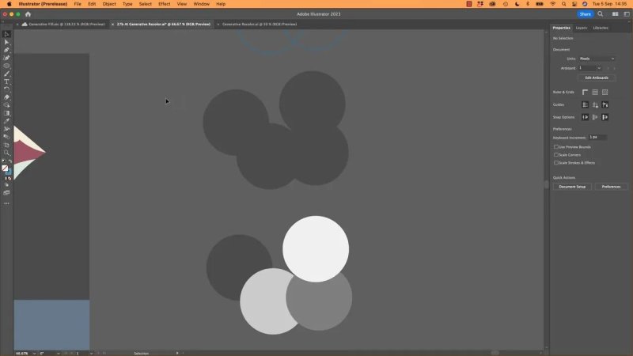Select the Direct Selection tool
This screenshot has height=356, width=633.
pos(6,42)
